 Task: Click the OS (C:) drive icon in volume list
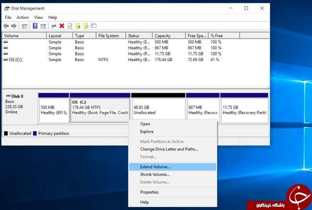click(6, 60)
